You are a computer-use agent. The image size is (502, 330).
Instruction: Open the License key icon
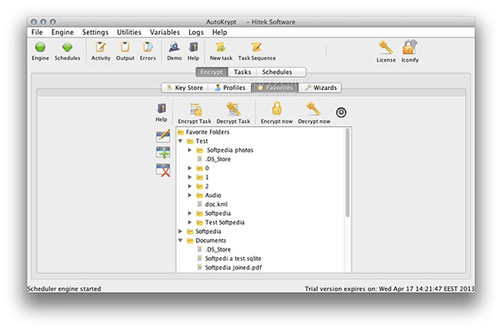click(386, 48)
